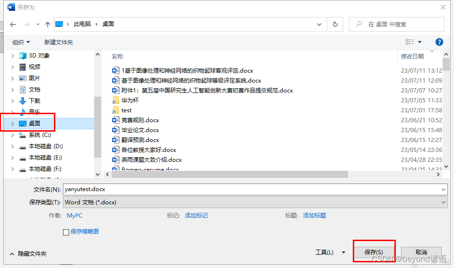Click the folder icon of 华为杯
The width and height of the screenshot is (454, 268).
coord(115,100)
